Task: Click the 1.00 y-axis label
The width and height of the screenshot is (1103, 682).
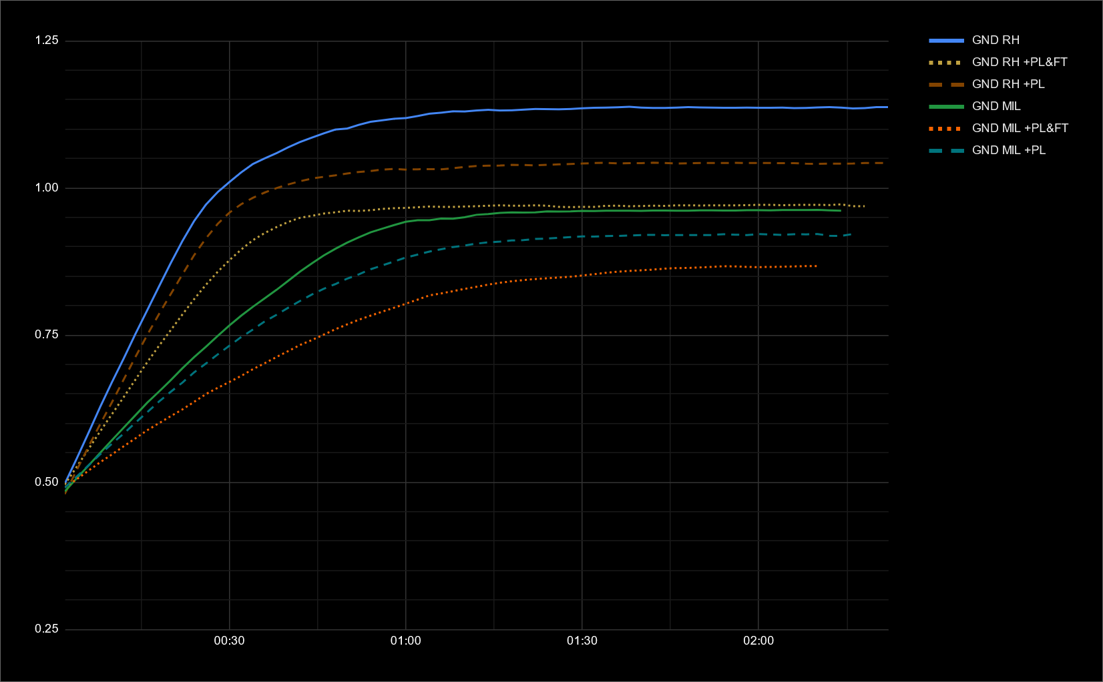Action: click(x=47, y=188)
